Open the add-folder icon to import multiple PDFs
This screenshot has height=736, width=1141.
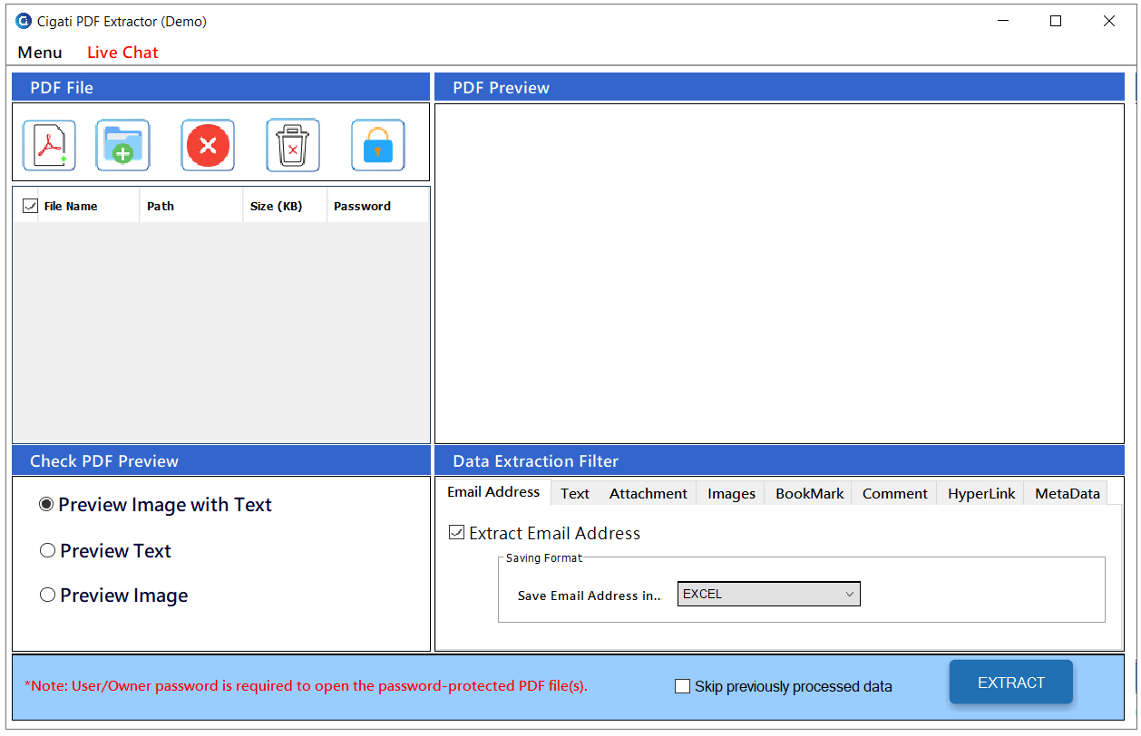(122, 144)
